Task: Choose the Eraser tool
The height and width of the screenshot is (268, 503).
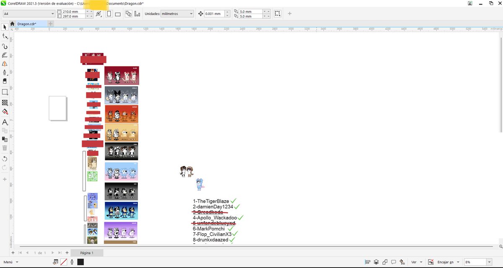Action: pos(5,81)
